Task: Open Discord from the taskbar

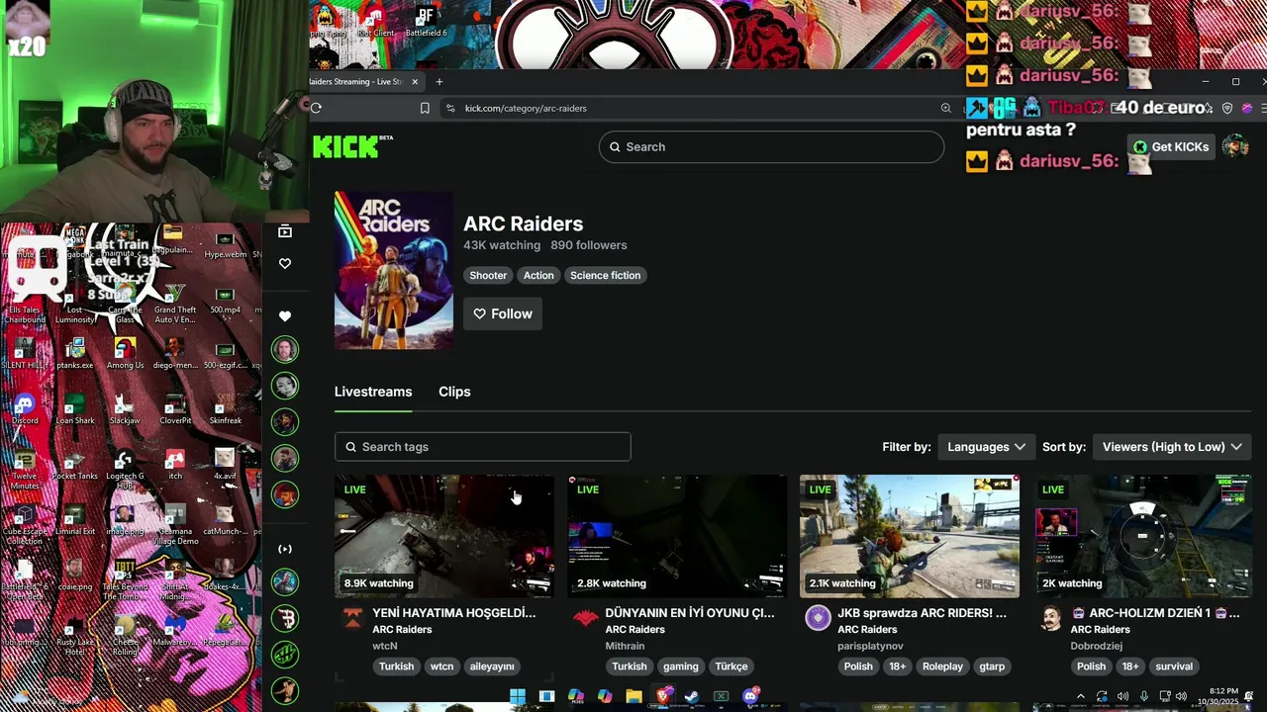Action: click(750, 696)
